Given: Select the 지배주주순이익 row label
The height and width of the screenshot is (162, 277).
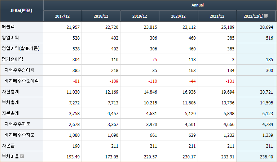Looking at the screenshot, I should pos(19,70).
